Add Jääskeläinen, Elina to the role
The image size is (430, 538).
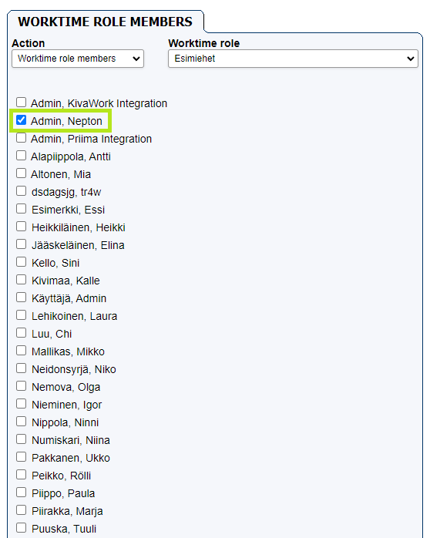coord(22,244)
